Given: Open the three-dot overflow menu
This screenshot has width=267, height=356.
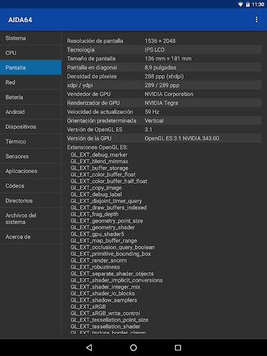Looking at the screenshot, I should point(257,19).
